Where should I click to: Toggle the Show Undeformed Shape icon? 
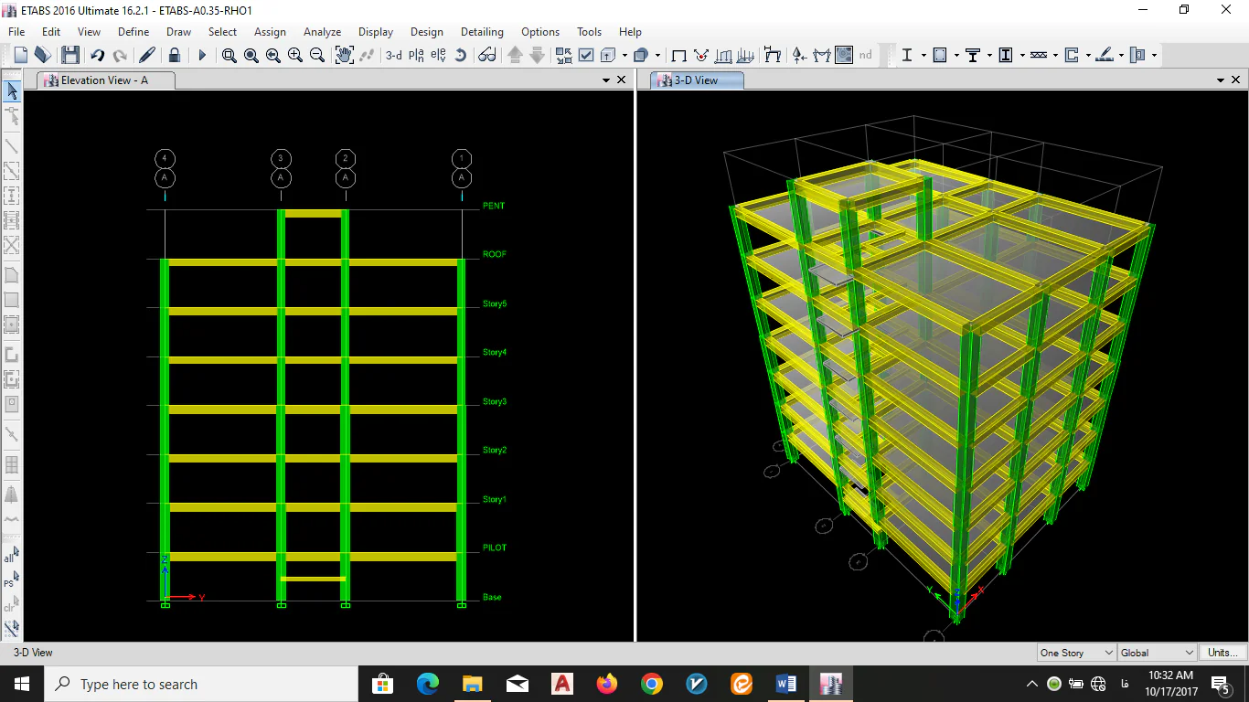[x=678, y=55]
